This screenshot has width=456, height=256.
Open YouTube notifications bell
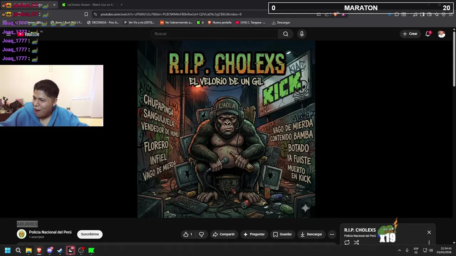point(428,34)
